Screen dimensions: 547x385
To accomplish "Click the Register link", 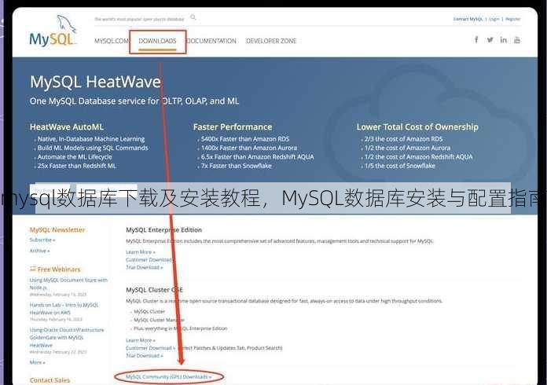I will tap(512, 19).
